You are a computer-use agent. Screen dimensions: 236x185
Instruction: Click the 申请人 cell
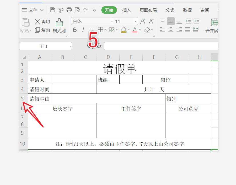click(x=40, y=79)
